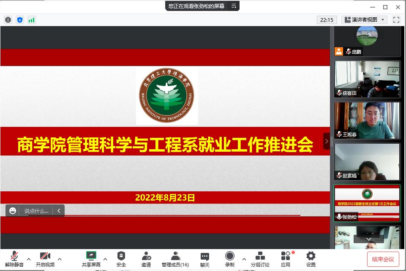Expand recording options next to 录制
Viewport: 406px width, 271px height.
coord(244,259)
